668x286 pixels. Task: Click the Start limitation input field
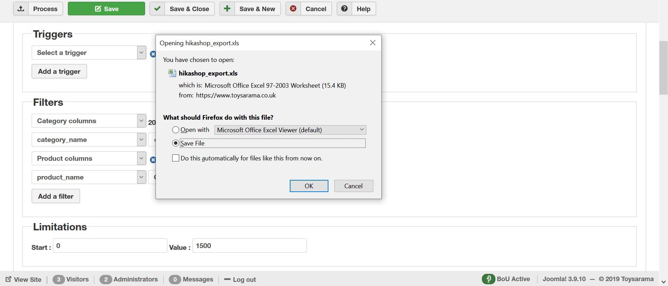click(110, 246)
